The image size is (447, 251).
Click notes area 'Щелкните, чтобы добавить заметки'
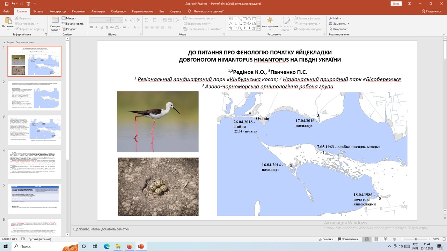point(101,229)
